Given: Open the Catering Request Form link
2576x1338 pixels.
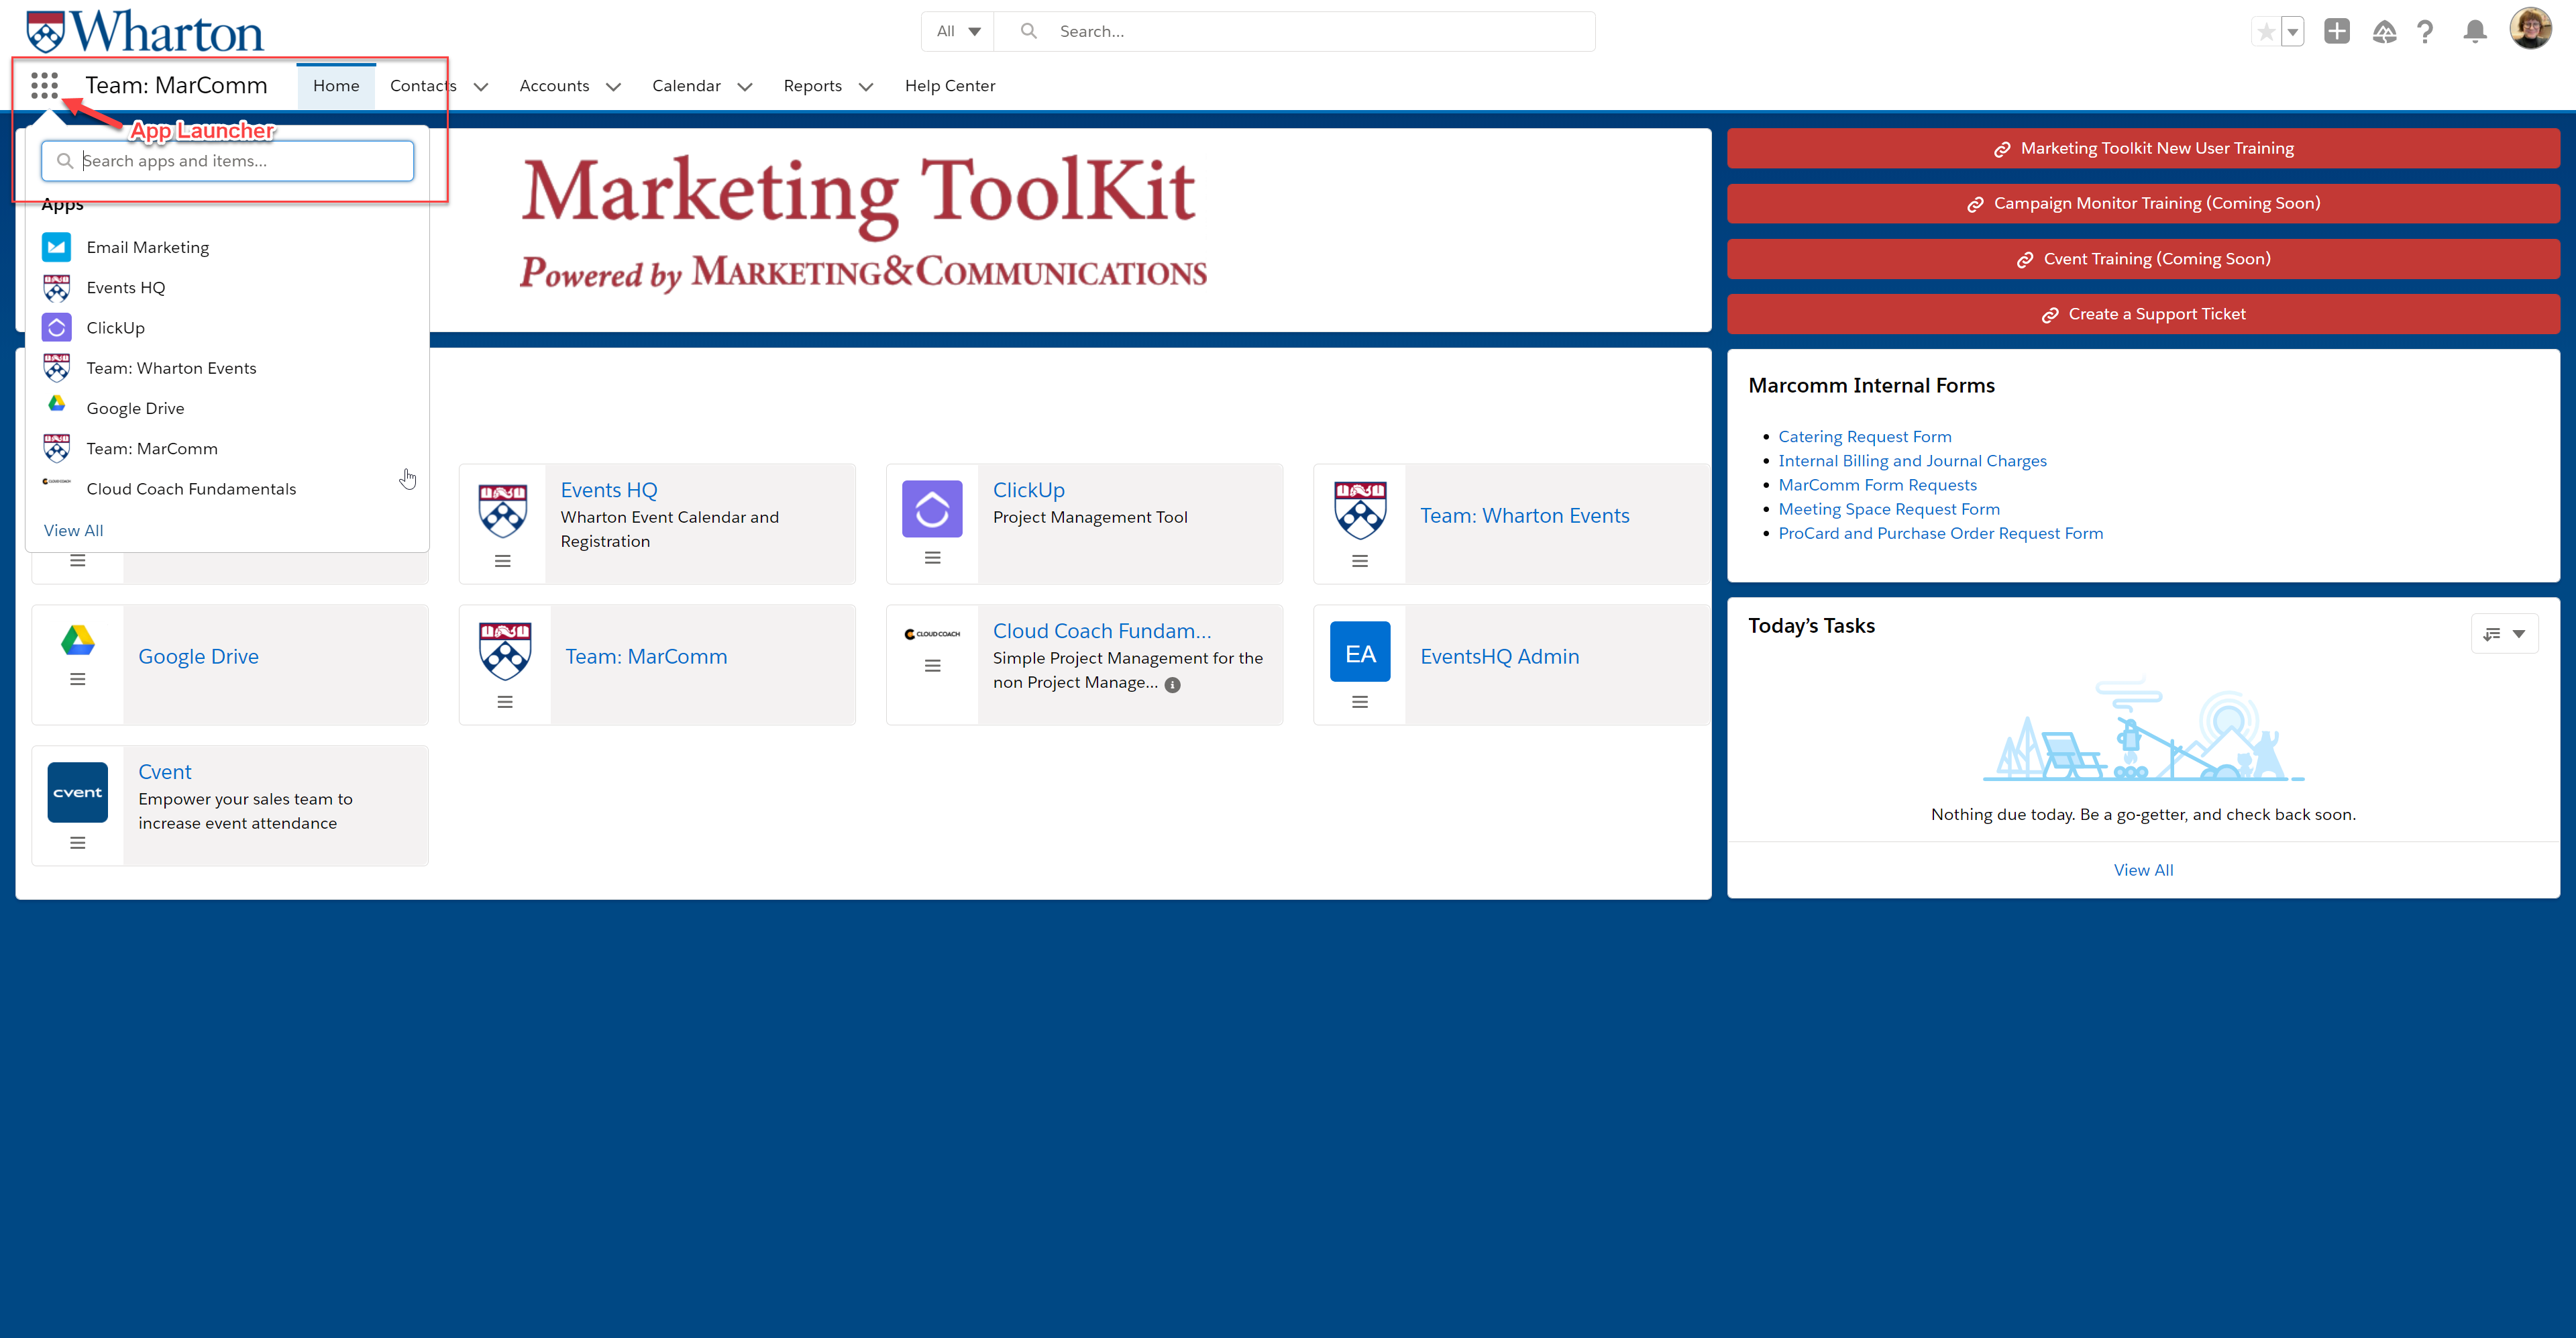Looking at the screenshot, I should [x=1864, y=436].
